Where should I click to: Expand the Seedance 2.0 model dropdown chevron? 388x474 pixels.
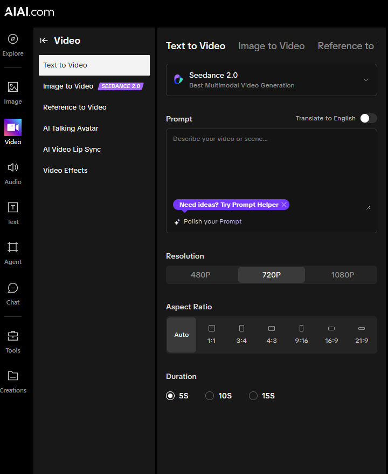pos(366,80)
